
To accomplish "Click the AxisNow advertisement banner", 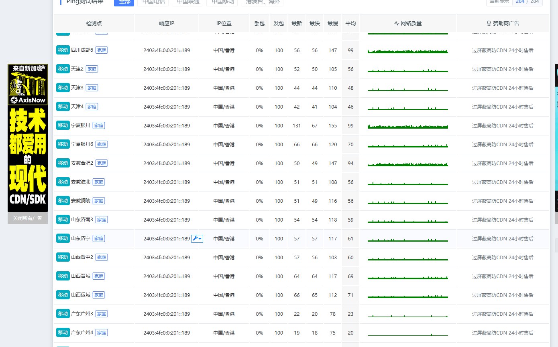I will click(x=28, y=138).
